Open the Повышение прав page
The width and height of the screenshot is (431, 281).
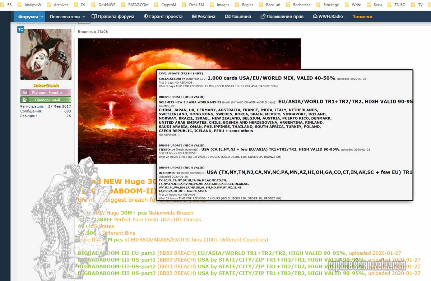coord(282,17)
